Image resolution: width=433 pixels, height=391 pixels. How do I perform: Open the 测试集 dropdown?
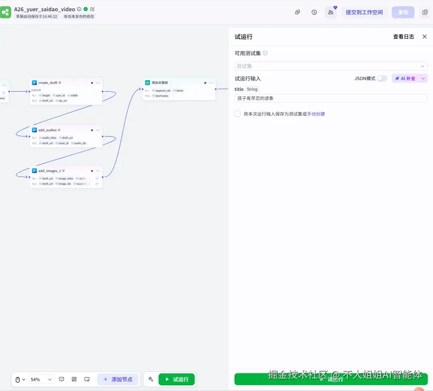tap(331, 66)
